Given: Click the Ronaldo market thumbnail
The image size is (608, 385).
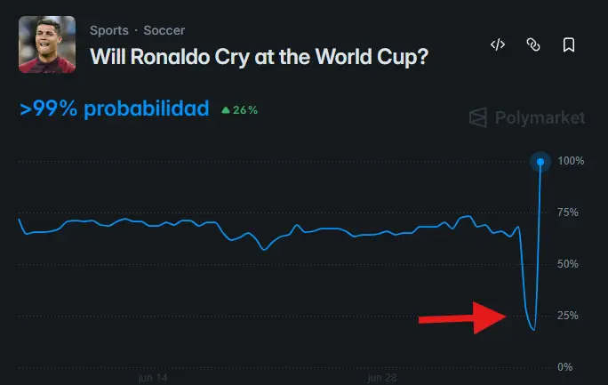Looking at the screenshot, I should (x=47, y=44).
